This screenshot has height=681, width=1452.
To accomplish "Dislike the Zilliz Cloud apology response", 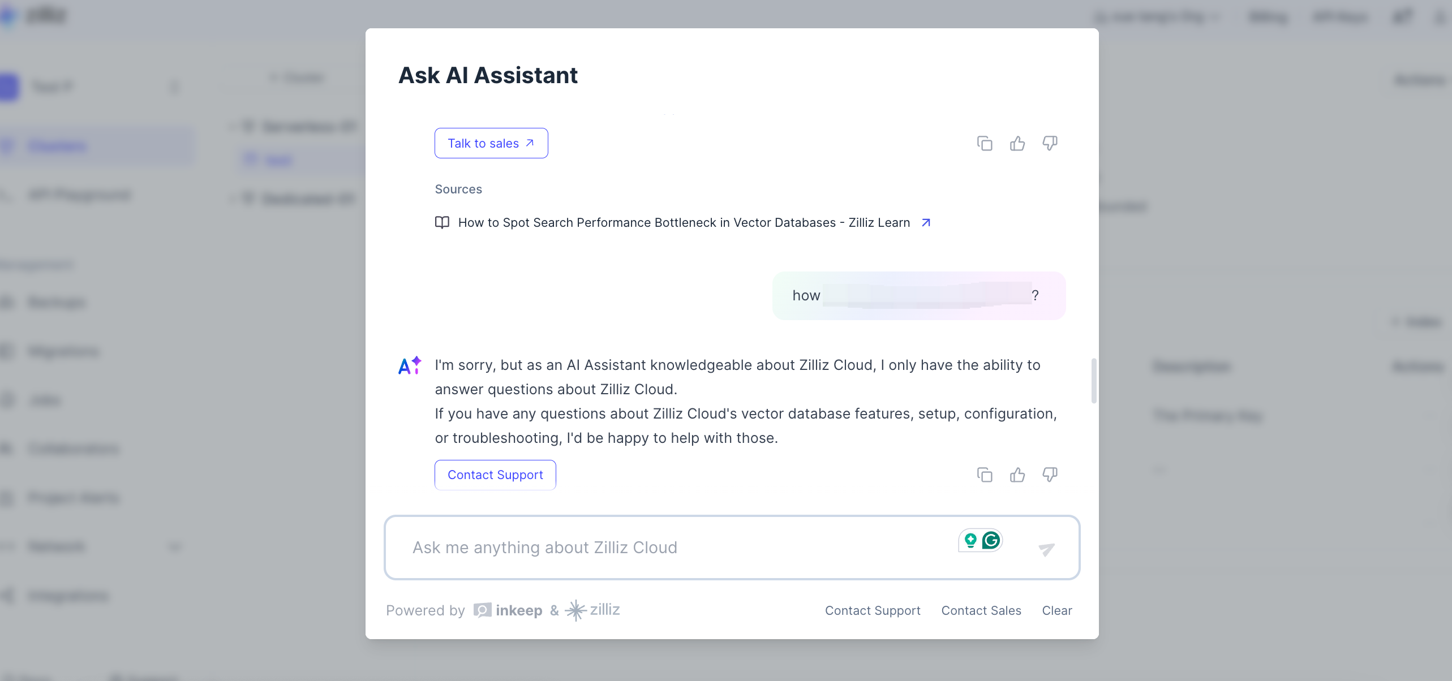I will coord(1050,475).
